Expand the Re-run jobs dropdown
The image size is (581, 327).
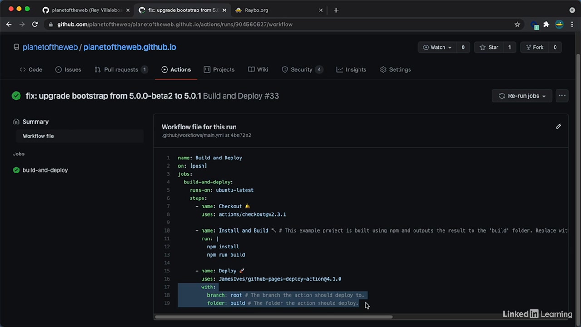click(x=522, y=96)
